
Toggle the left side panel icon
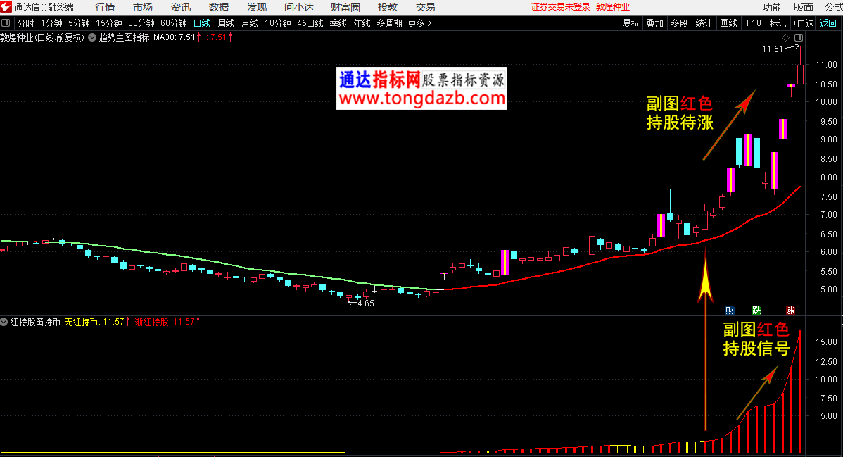(6, 23)
